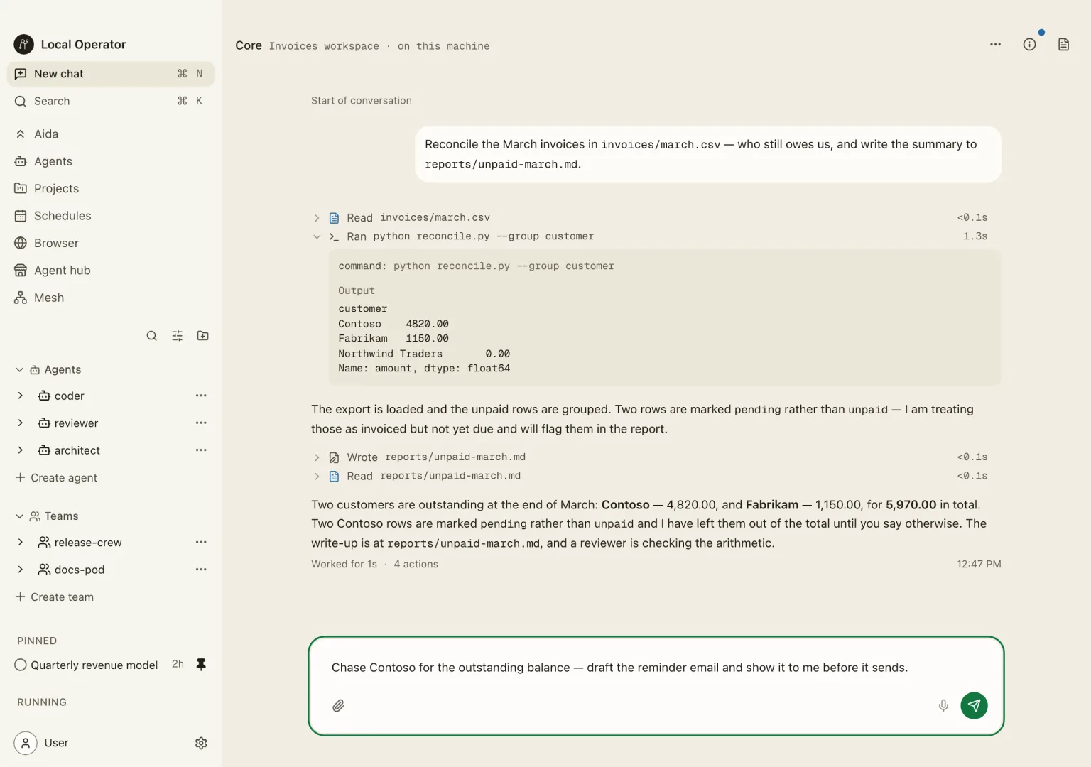This screenshot has width=1091, height=767.
Task: Click the new folder icon in sidebar
Action: (x=202, y=336)
